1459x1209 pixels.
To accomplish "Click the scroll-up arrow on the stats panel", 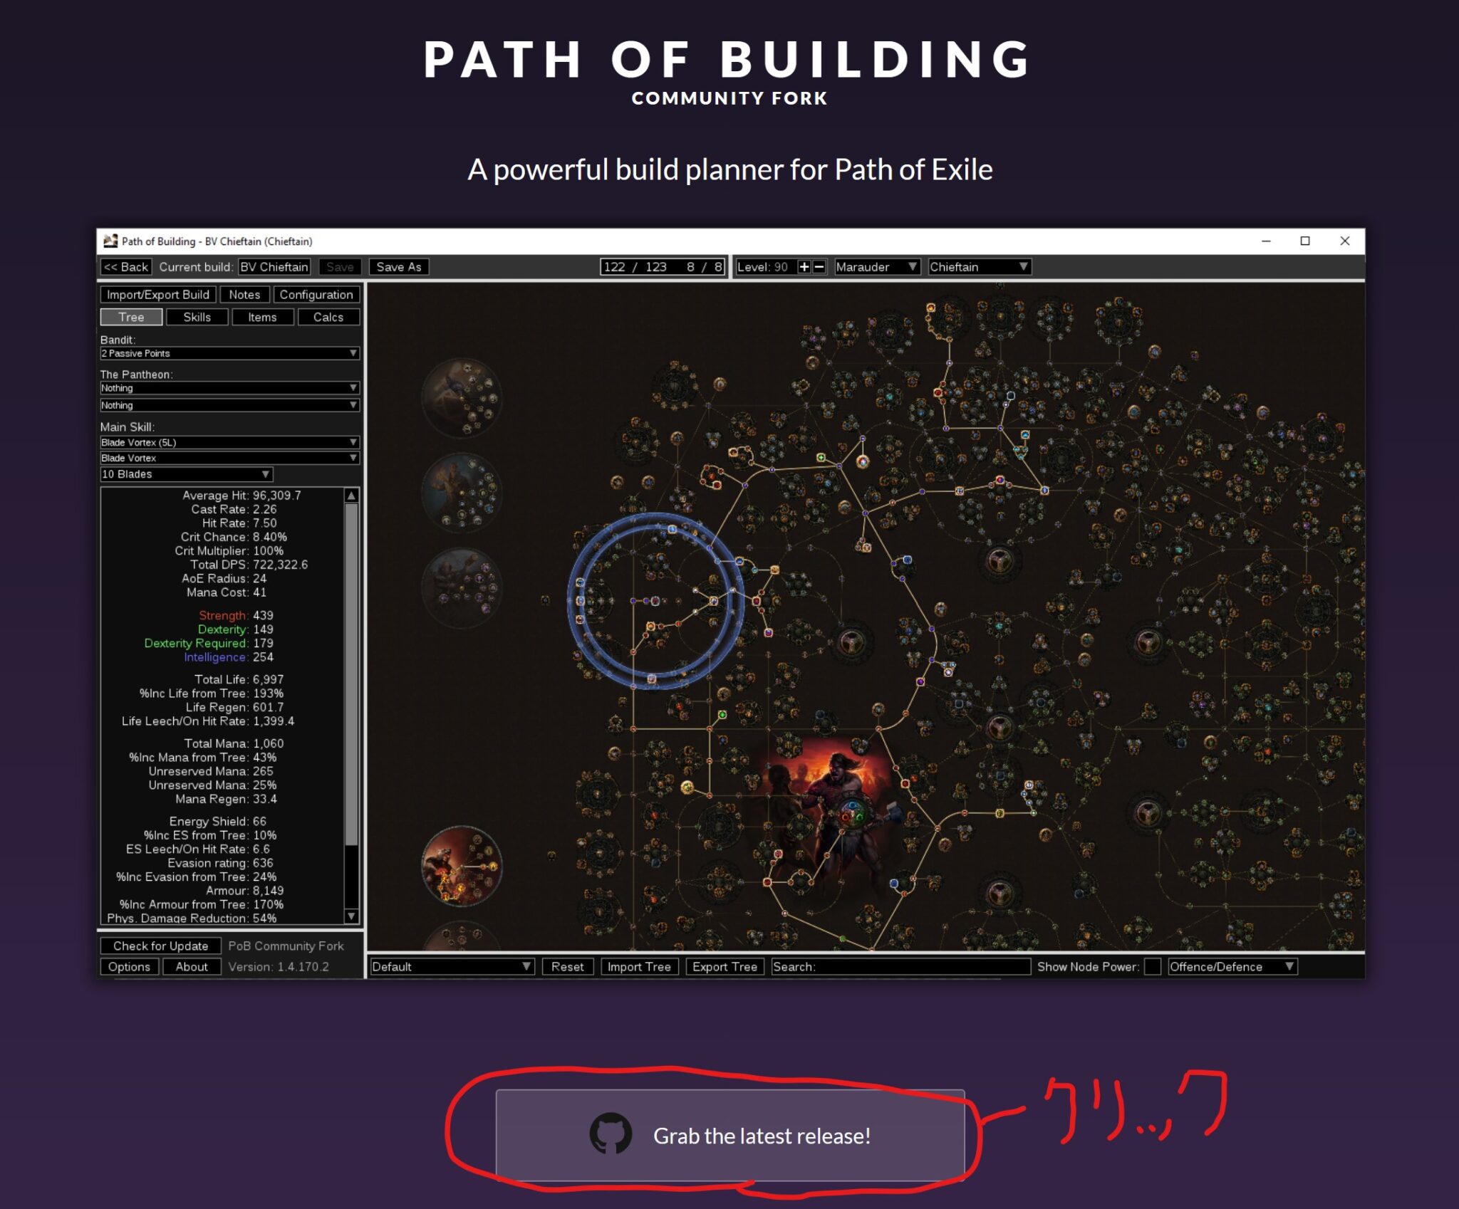I will click(x=351, y=496).
